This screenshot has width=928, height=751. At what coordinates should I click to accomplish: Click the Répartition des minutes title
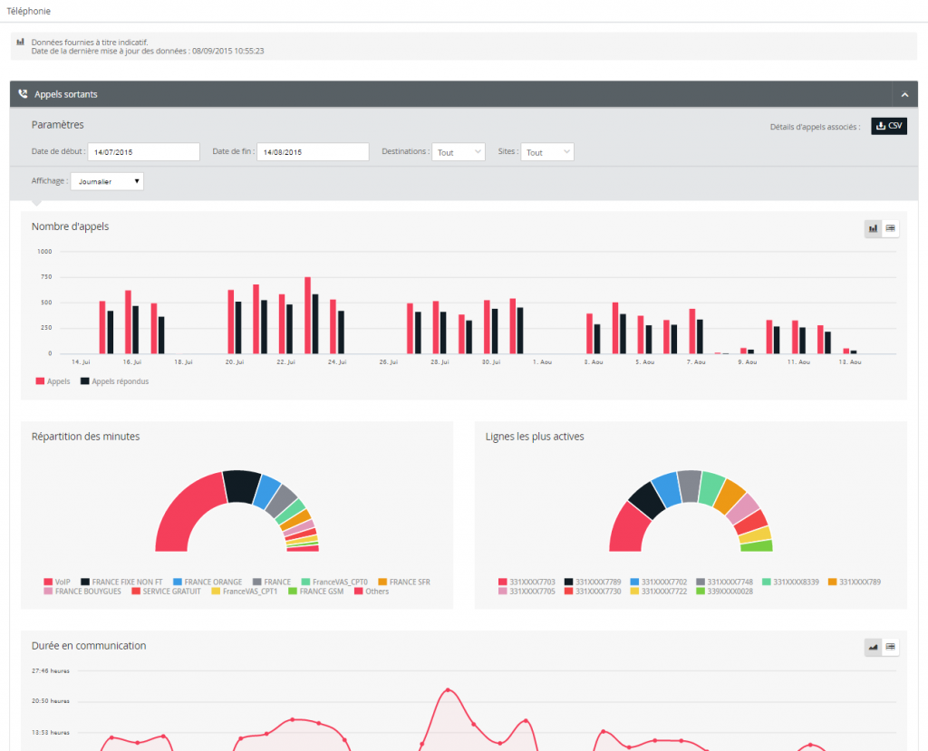(85, 436)
